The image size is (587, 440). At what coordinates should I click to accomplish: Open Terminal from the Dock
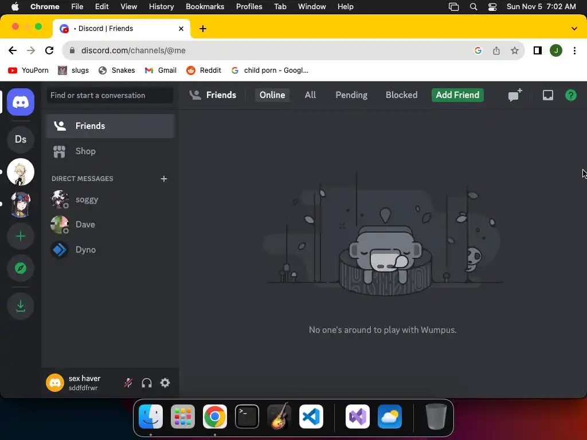pyautogui.click(x=246, y=417)
